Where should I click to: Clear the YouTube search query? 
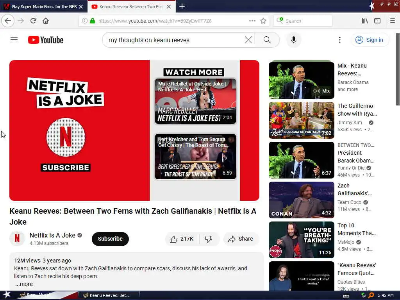[x=248, y=40]
